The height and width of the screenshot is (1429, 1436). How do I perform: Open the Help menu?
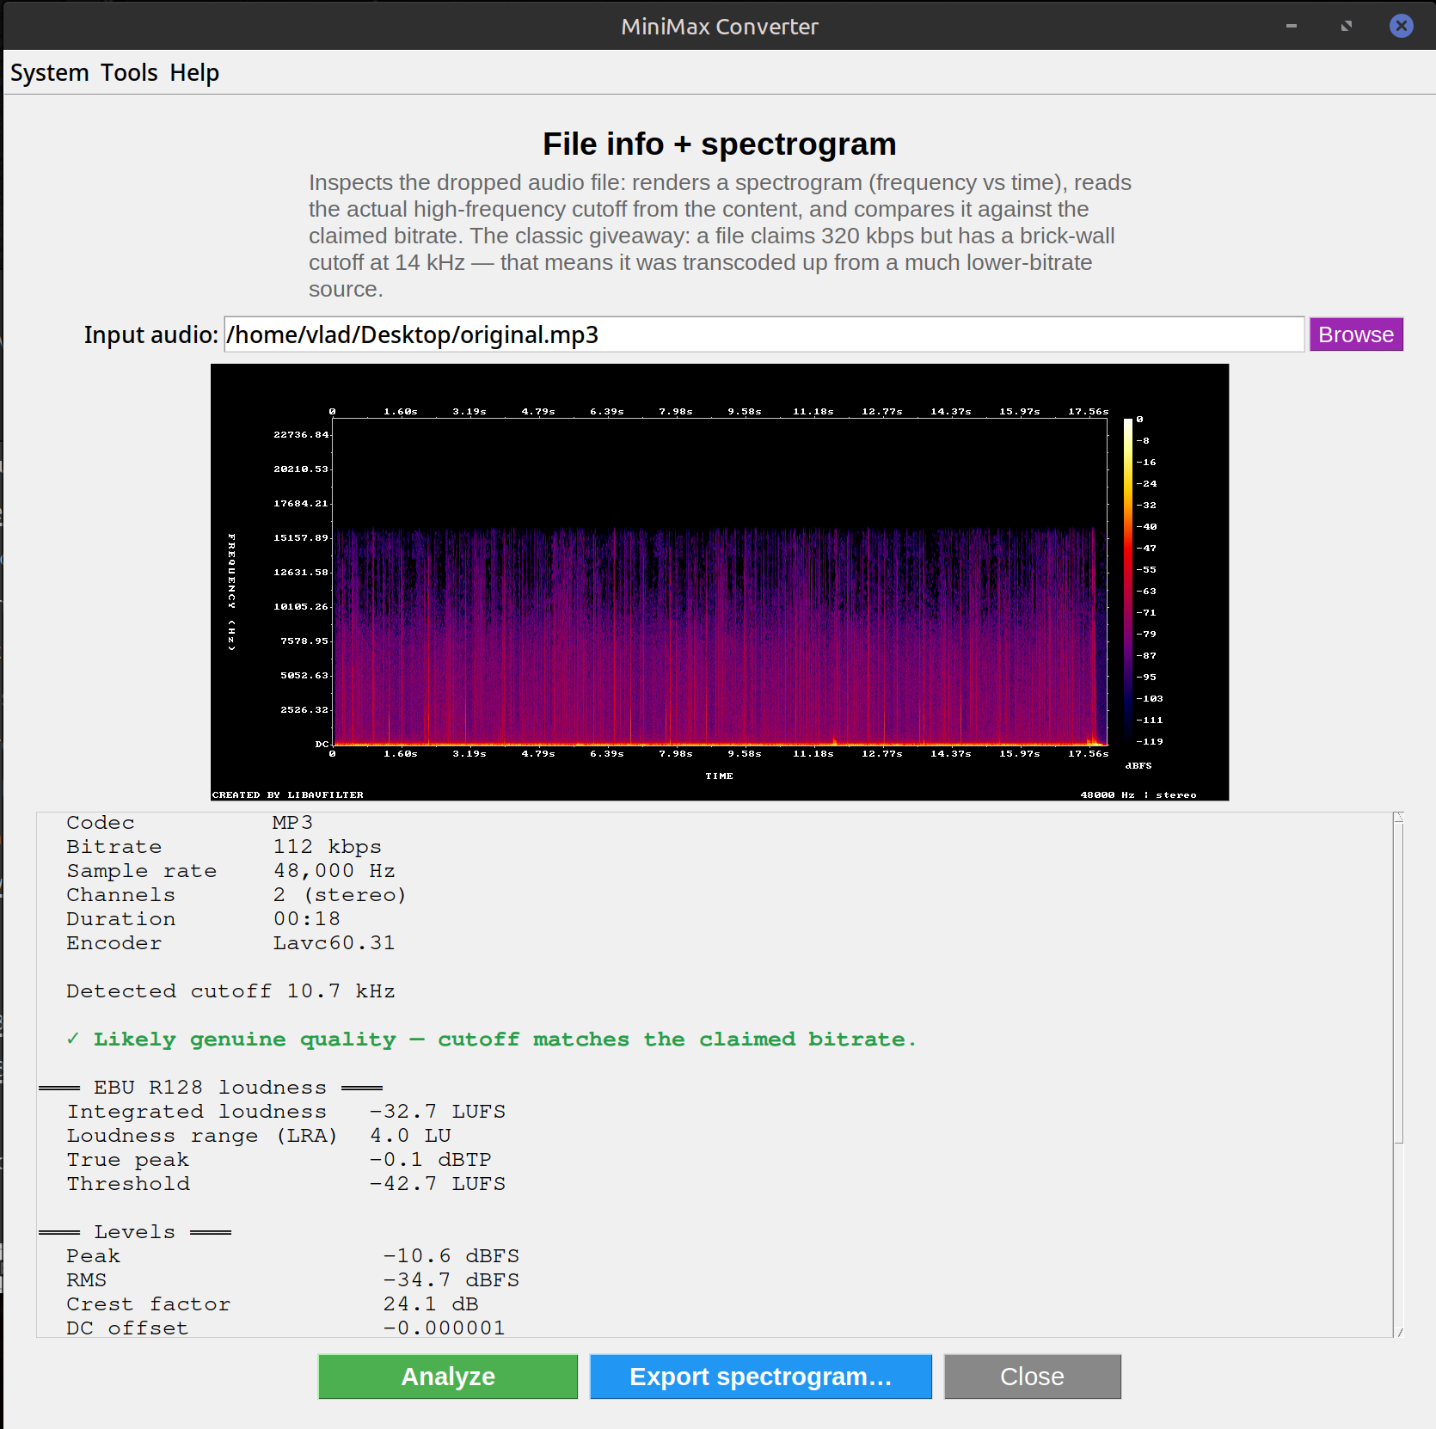(x=194, y=73)
